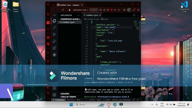Click the heart bookmark icon in the address bar
The width and height of the screenshot is (192, 108).
119,10
